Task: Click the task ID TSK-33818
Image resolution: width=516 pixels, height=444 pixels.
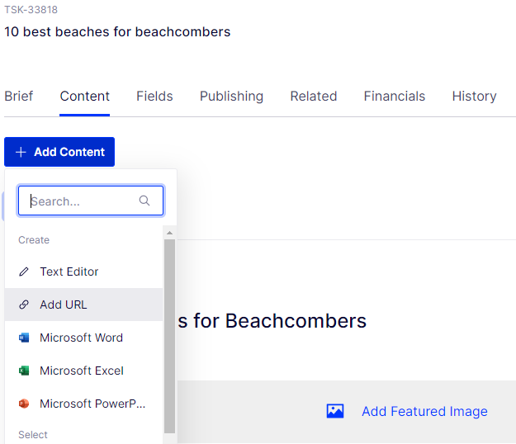Action: click(31, 10)
